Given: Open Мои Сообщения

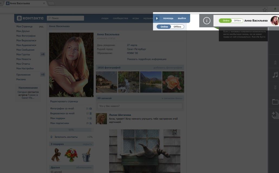Looking at the screenshot, I should 25,50.
